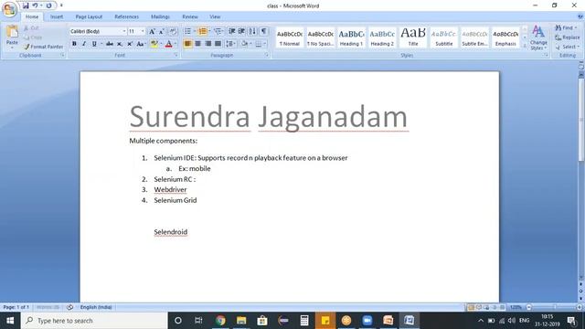Switch to the Insert tab
585x329 pixels.
57,16
